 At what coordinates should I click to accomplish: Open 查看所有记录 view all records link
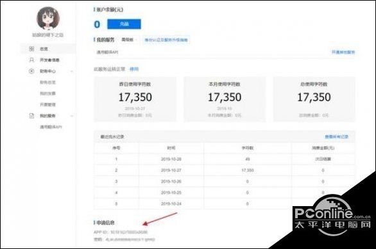[336, 137]
